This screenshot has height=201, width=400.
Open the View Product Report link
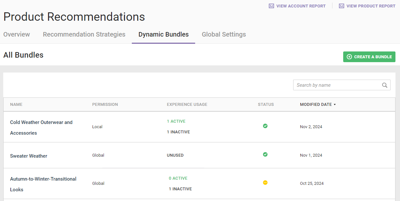(x=371, y=6)
